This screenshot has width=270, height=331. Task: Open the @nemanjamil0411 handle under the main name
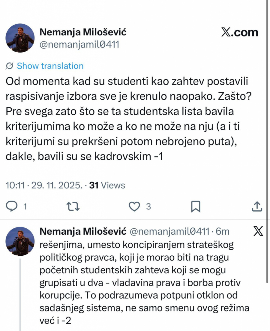pos(79,44)
